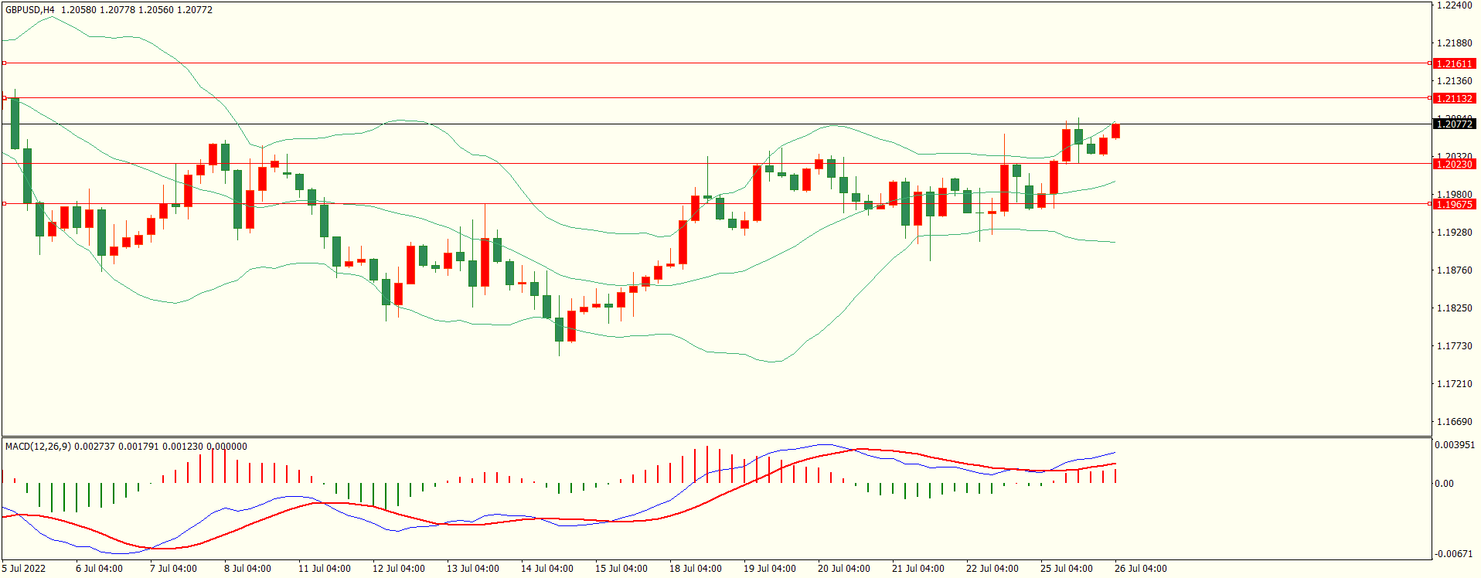Select the last red candle on chart
Screen dimensions: 1481x578
(1115, 131)
